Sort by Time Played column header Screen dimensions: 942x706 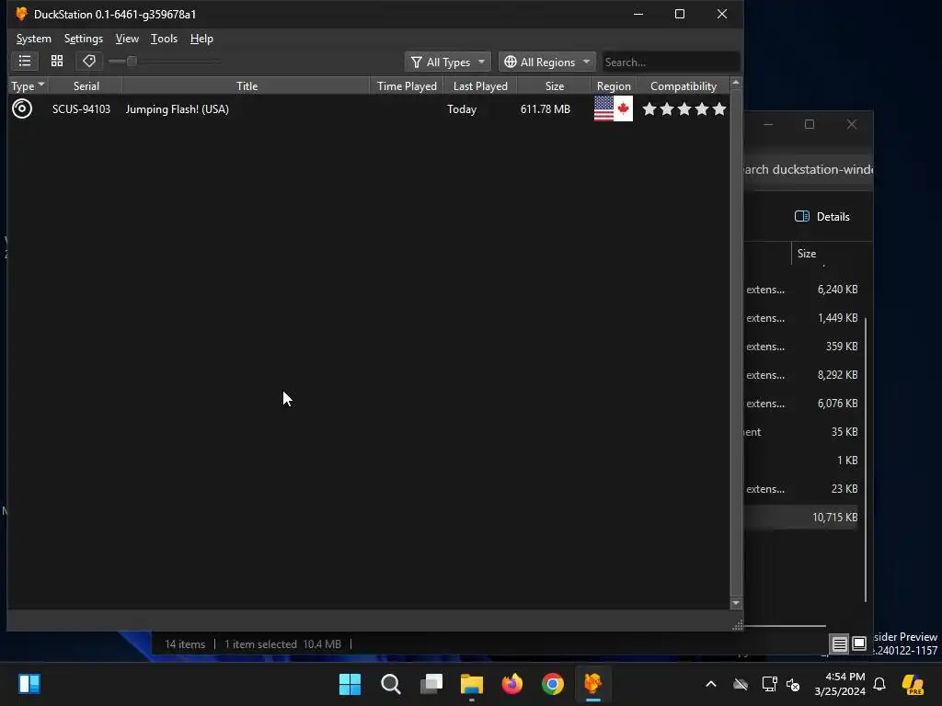(x=407, y=85)
